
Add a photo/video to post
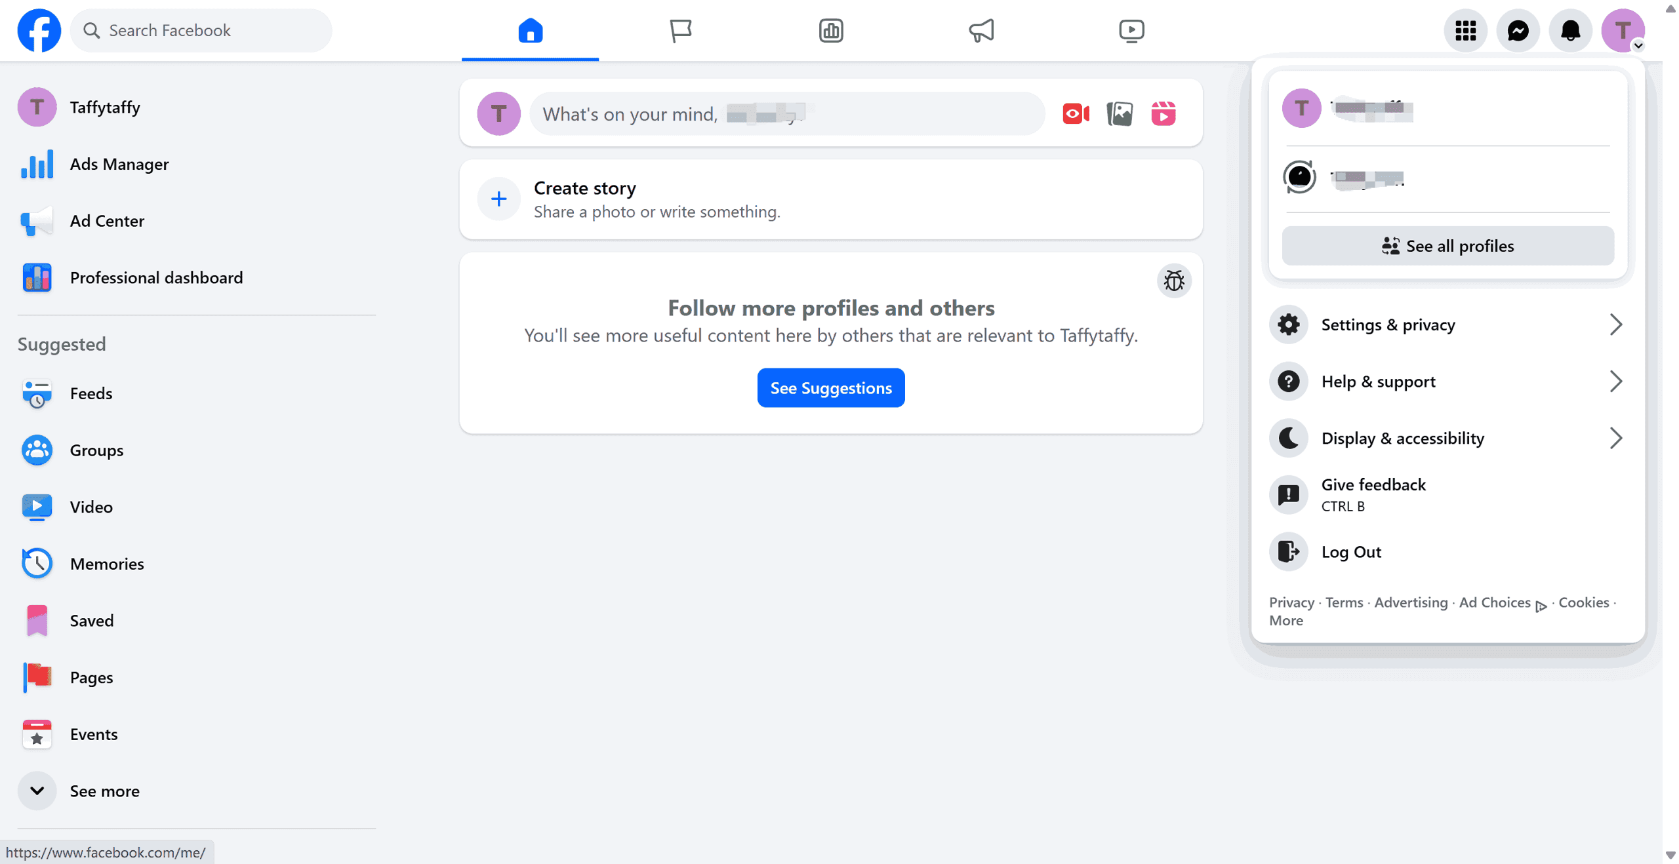[1120, 114]
